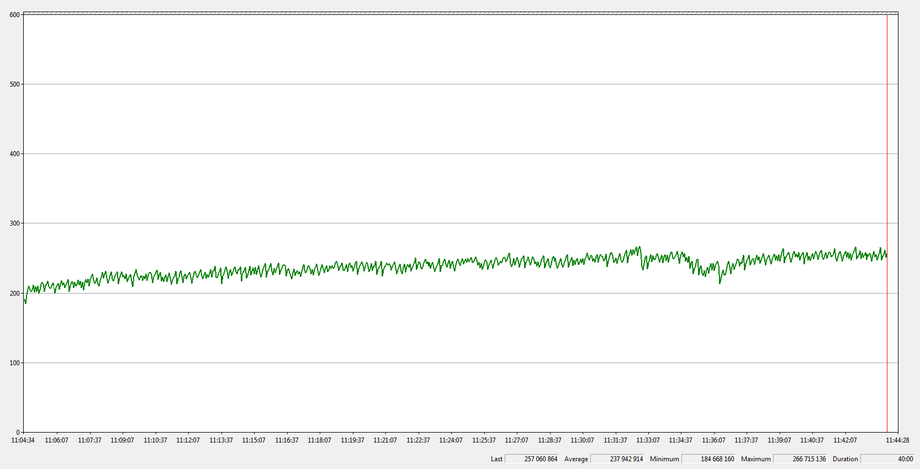Screen dimensions: 920x469
Task: Click the 11:25:37 time axis label
Action: [x=484, y=440]
